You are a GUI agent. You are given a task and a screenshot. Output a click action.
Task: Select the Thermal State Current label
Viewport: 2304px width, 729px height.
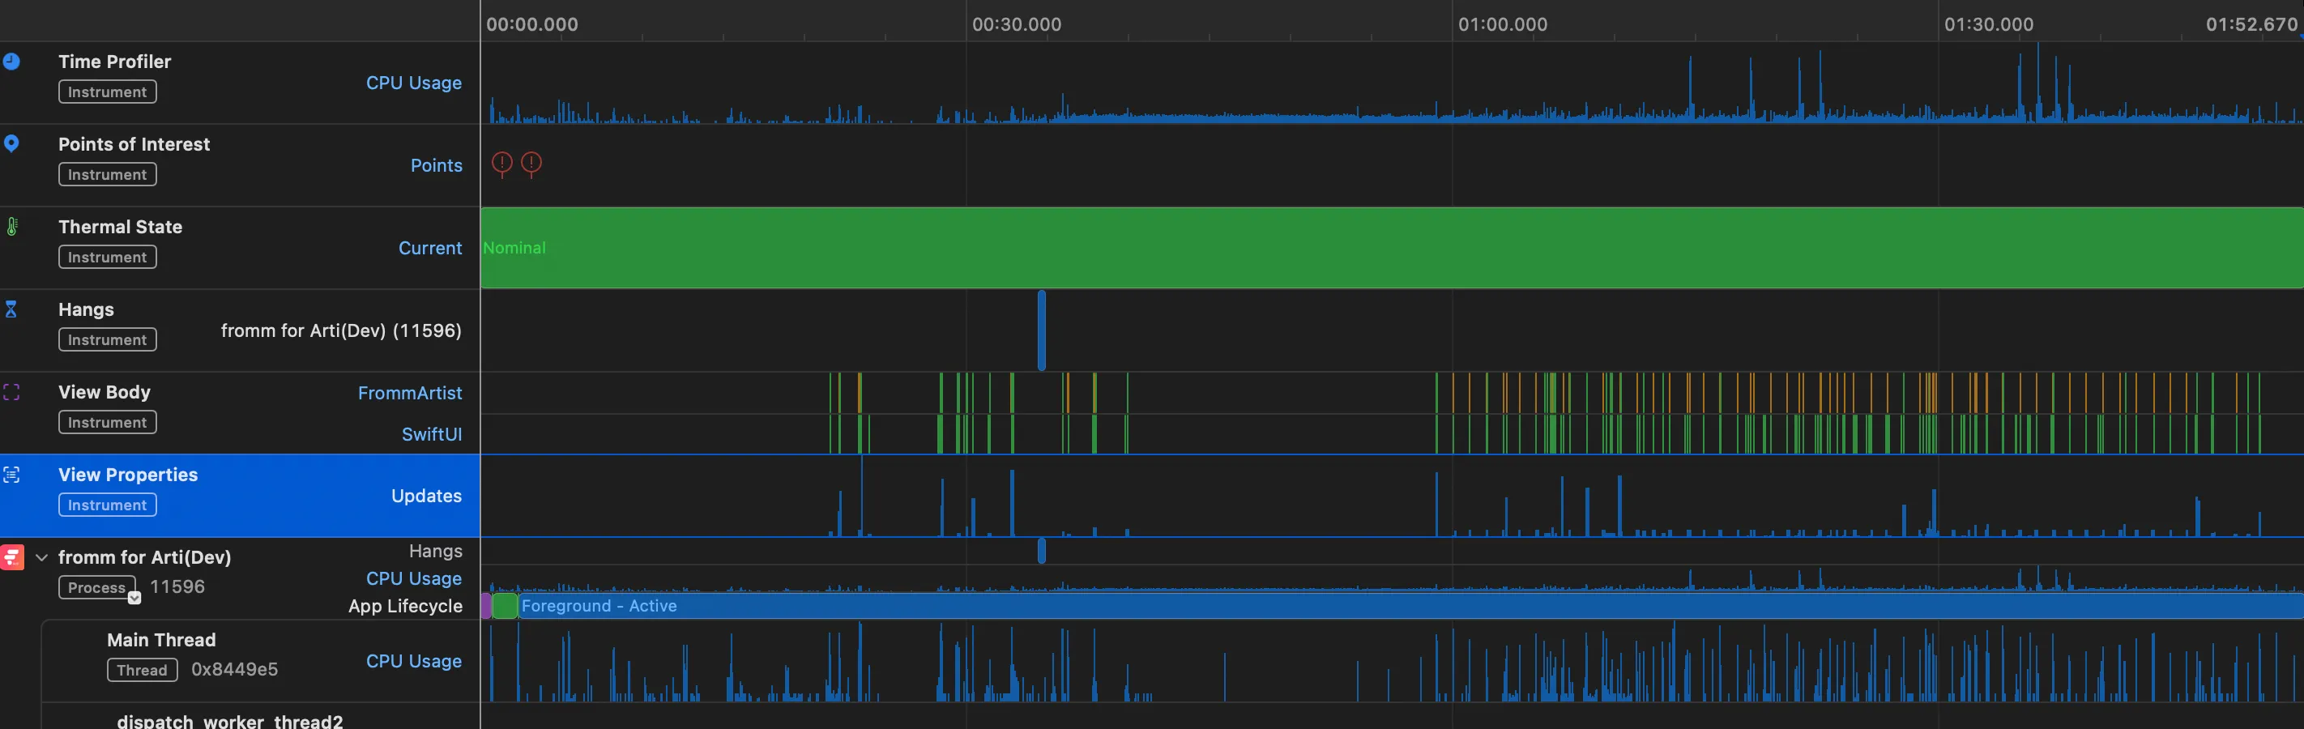point(430,248)
